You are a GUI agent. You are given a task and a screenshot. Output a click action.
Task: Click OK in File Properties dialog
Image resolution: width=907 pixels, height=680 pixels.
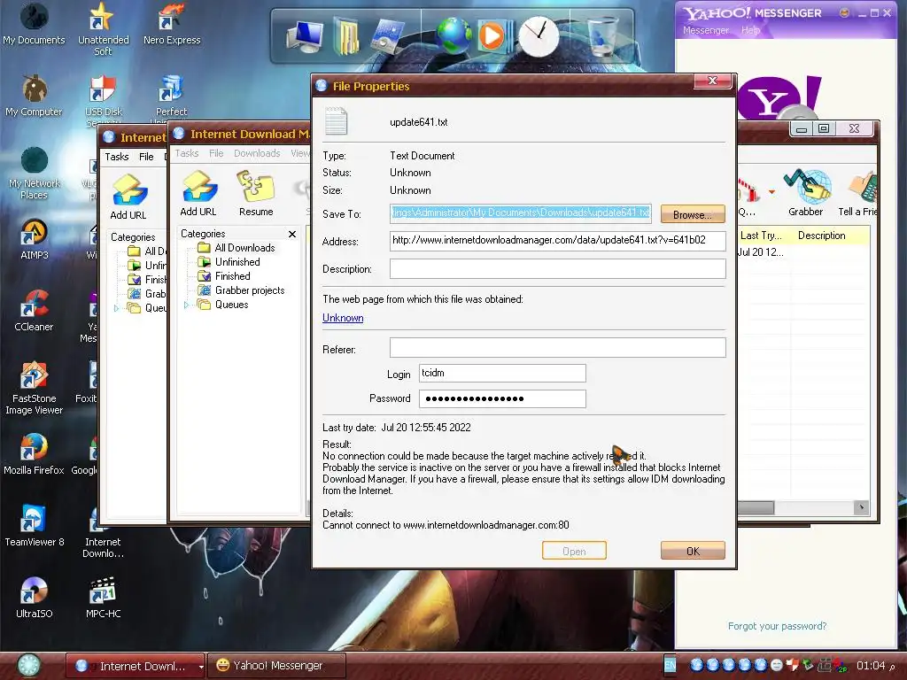(693, 551)
